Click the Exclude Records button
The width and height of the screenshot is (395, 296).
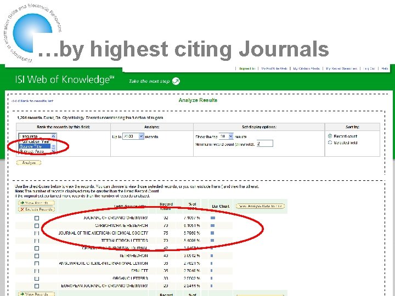click(x=36, y=209)
